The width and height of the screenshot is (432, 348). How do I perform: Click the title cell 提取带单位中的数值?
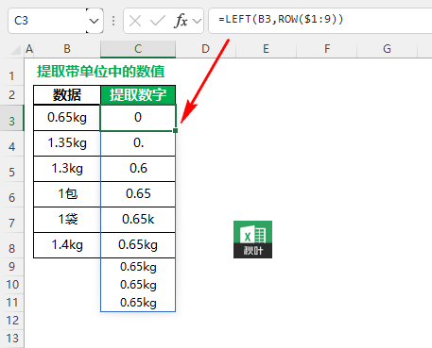101,72
